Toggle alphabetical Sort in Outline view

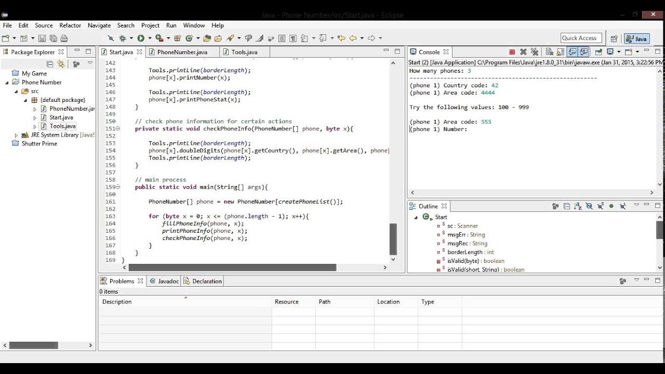click(x=578, y=206)
